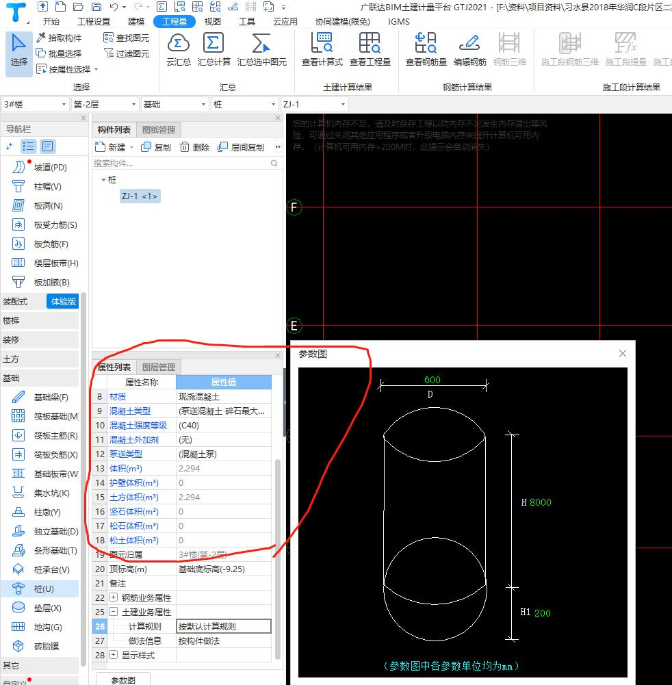This screenshot has width=672, height=685.
Task: Collapse the 桩 tree node
Action: click(x=103, y=179)
